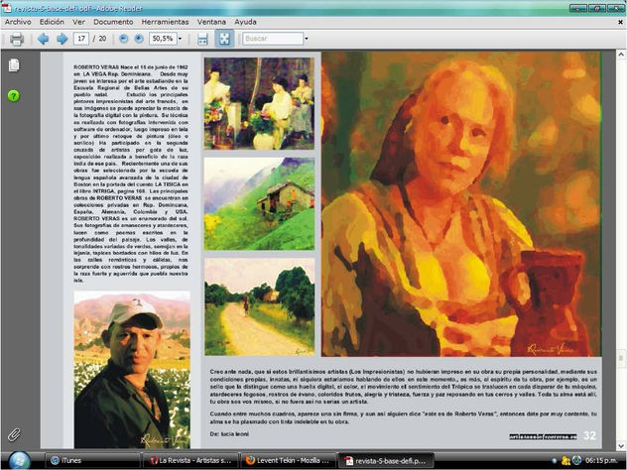Viewport: 627px width, 470px height.
Task: Open the Herramientas menu
Action: point(165,22)
